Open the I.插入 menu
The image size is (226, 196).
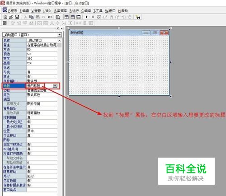coord(47,11)
